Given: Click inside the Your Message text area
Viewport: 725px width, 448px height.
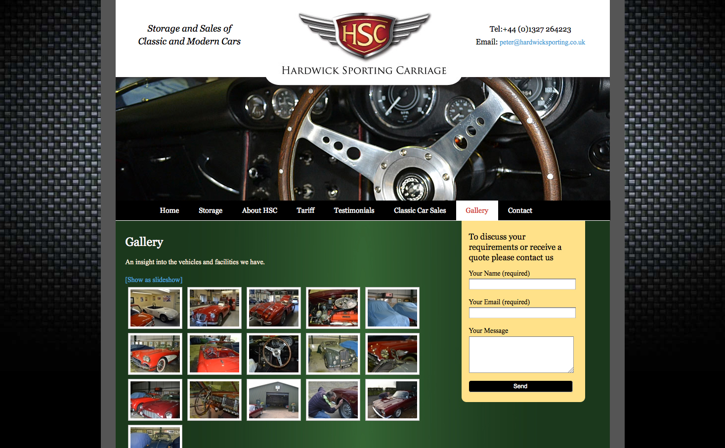Looking at the screenshot, I should 521,355.
